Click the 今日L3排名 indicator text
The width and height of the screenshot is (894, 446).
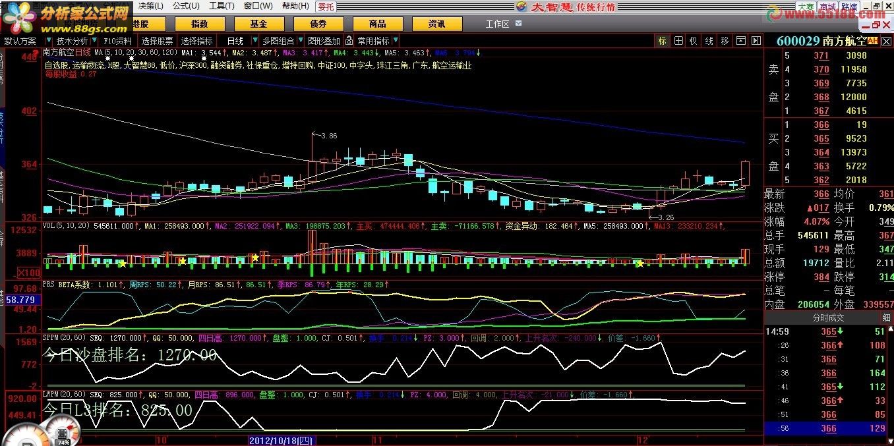point(118,410)
